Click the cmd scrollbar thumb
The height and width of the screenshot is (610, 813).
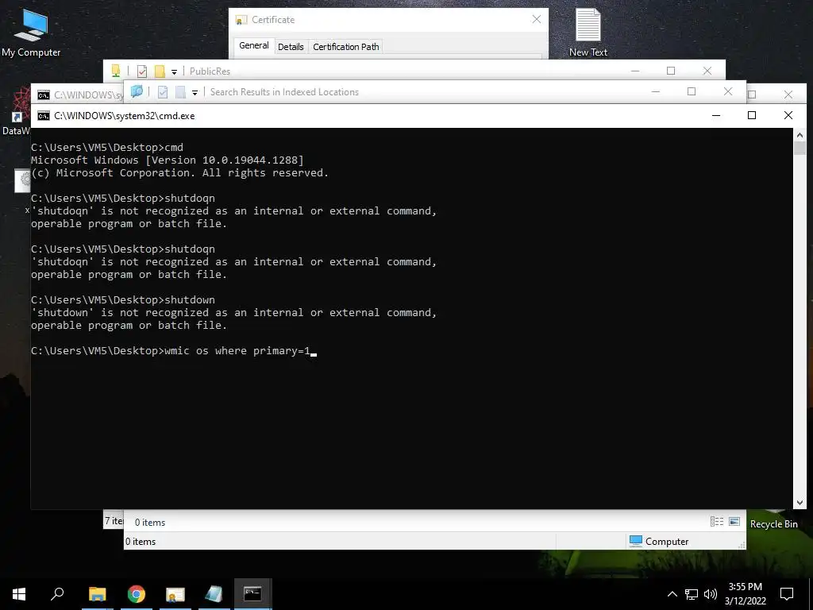point(800,147)
